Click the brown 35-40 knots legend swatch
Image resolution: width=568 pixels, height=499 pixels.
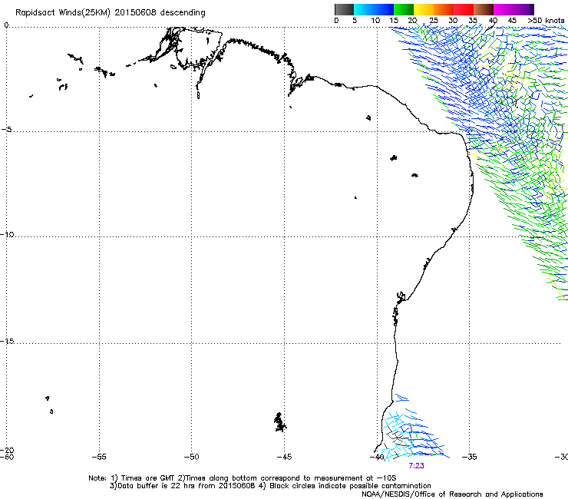(x=484, y=9)
